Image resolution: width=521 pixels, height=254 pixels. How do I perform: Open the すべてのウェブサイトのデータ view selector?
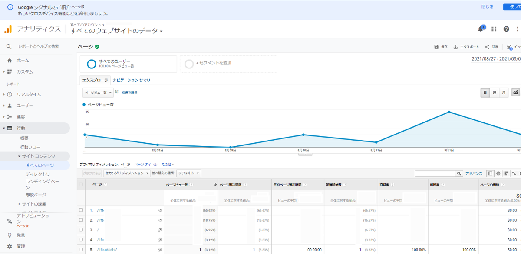coord(116,31)
